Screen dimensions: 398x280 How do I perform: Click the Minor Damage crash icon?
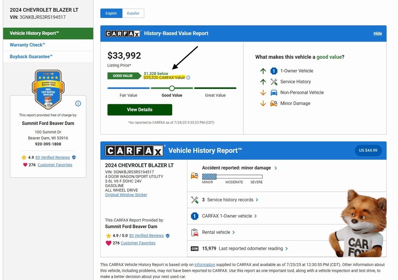click(274, 103)
